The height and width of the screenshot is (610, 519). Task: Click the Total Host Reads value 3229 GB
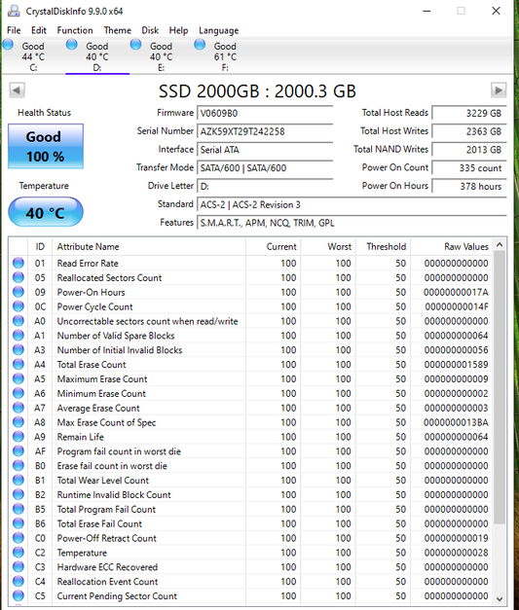tap(469, 113)
